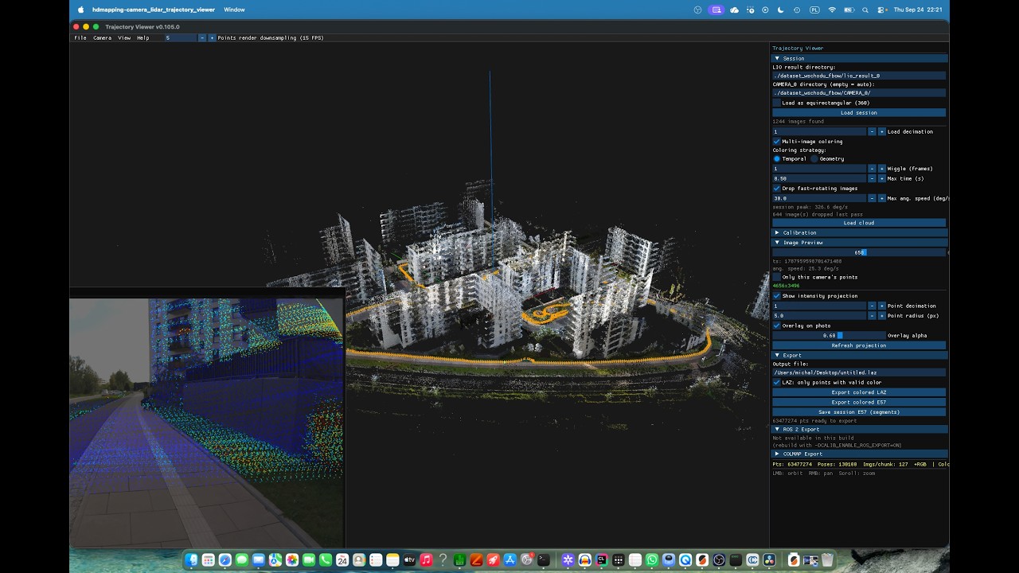Viewport: 1019px width, 573px height.
Task: Open the Music app in the dock
Action: pos(426,560)
